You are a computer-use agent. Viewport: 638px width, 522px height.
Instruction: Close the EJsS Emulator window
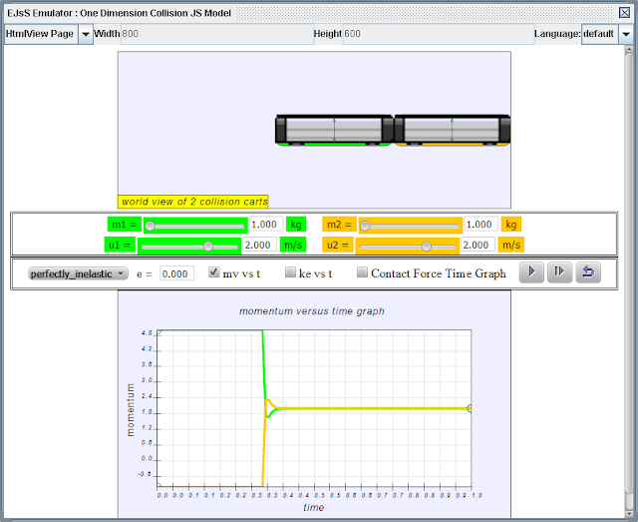(625, 13)
